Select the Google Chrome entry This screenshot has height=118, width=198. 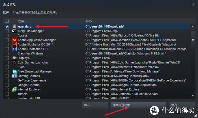28,85
